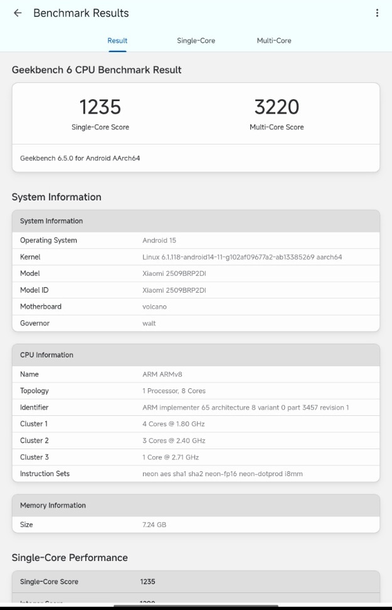This screenshot has width=392, height=610.
Task: Tap the Governor walt row
Action: coord(196,324)
